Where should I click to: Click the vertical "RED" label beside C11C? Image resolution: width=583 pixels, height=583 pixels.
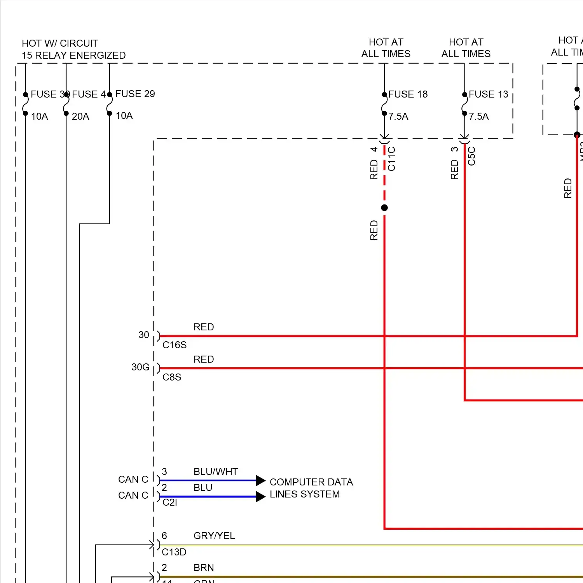tap(374, 169)
